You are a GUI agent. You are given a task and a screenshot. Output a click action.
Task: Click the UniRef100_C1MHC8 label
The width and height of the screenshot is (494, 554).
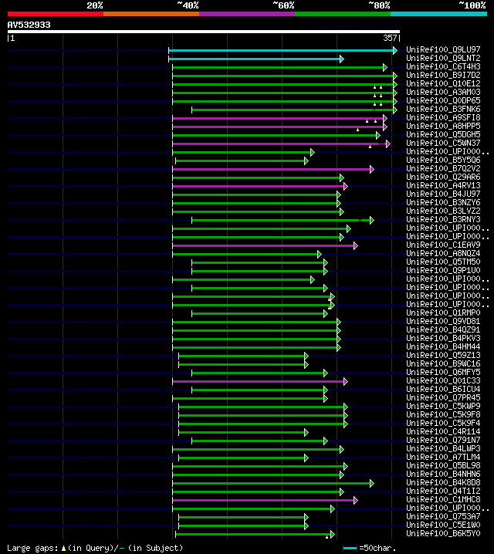pyautogui.click(x=443, y=499)
